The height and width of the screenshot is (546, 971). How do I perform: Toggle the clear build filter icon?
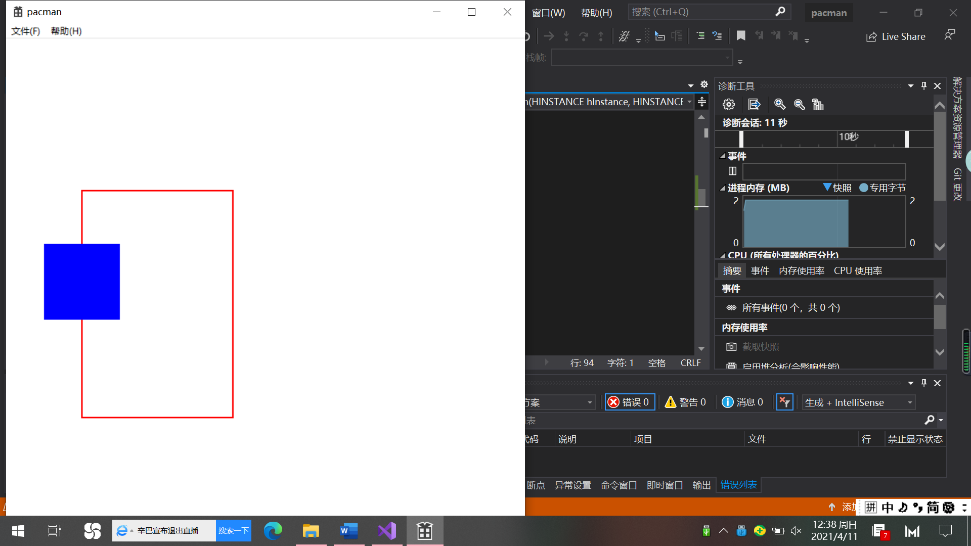coord(784,402)
